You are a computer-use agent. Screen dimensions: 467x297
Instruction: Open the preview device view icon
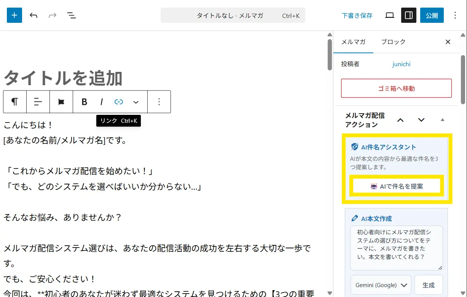389,15
